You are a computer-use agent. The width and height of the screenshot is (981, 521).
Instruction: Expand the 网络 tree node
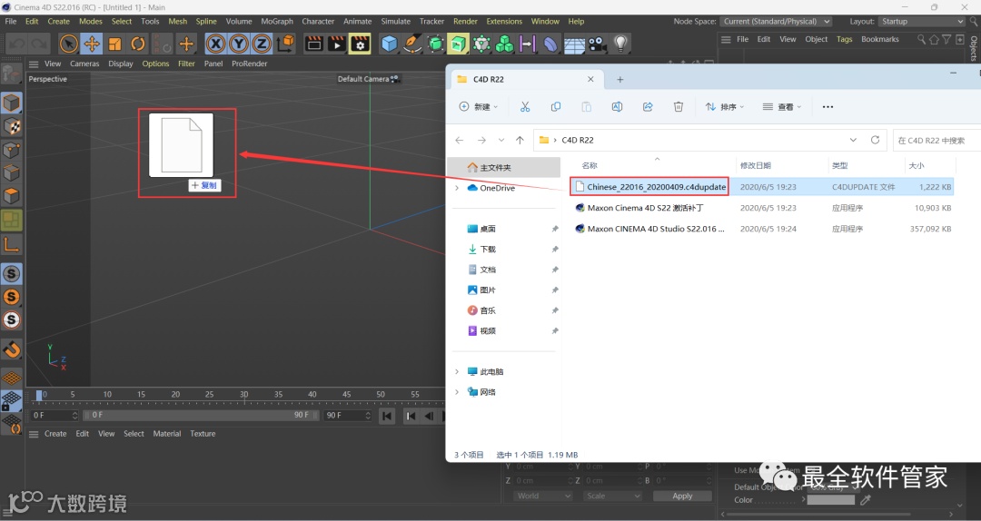pos(457,392)
